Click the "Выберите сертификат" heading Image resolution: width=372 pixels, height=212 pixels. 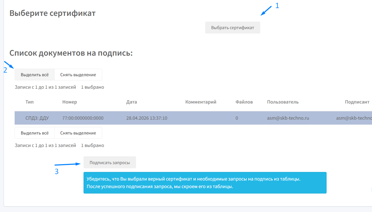(52, 13)
